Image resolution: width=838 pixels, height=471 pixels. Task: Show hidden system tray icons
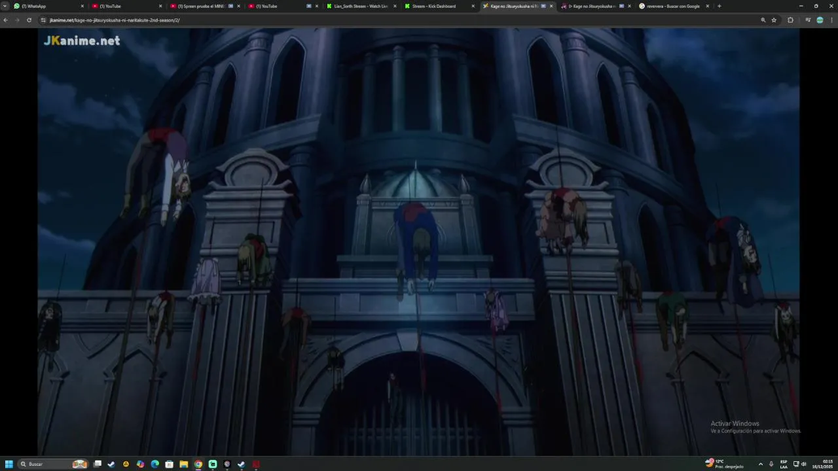tap(760, 464)
